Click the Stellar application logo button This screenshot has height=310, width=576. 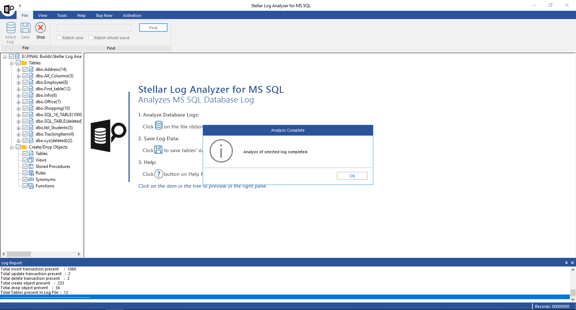[x=9, y=9]
